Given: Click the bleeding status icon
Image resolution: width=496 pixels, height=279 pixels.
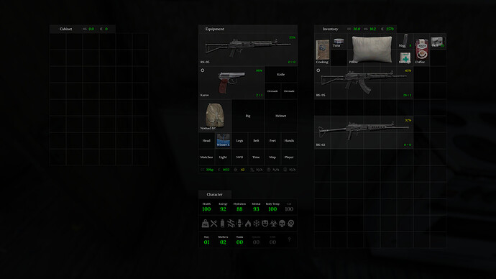Looking at the screenshot, I should coord(231,224).
